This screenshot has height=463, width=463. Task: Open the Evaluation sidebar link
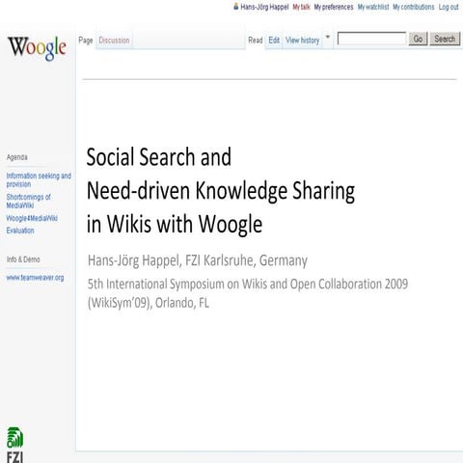coord(20,231)
